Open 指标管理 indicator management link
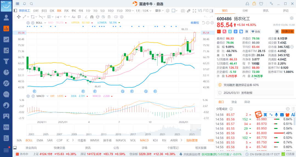The width and height of the screenshot is (296, 157). point(192,140)
